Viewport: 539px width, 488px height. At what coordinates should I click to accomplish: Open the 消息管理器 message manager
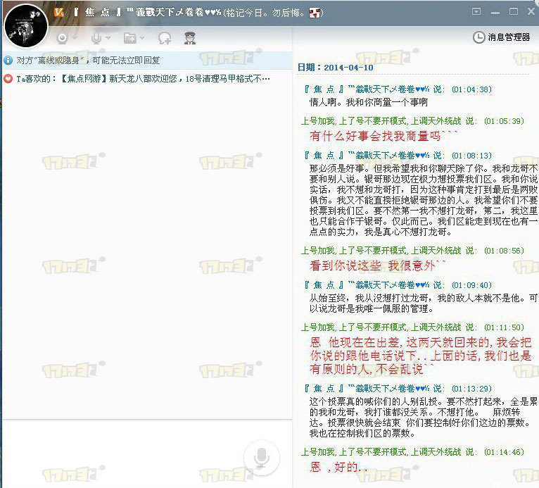[509, 37]
